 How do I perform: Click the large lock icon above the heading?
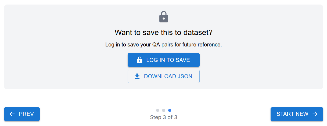click(164, 17)
